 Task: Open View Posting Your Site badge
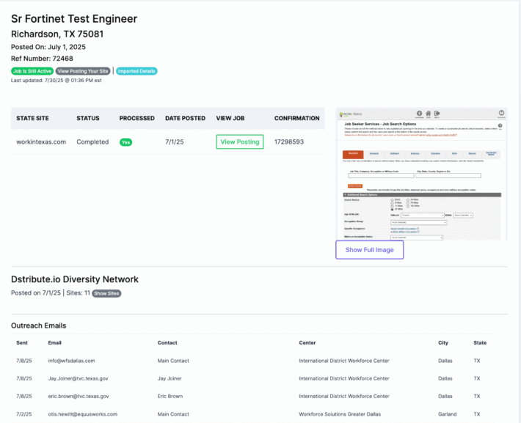coord(83,71)
